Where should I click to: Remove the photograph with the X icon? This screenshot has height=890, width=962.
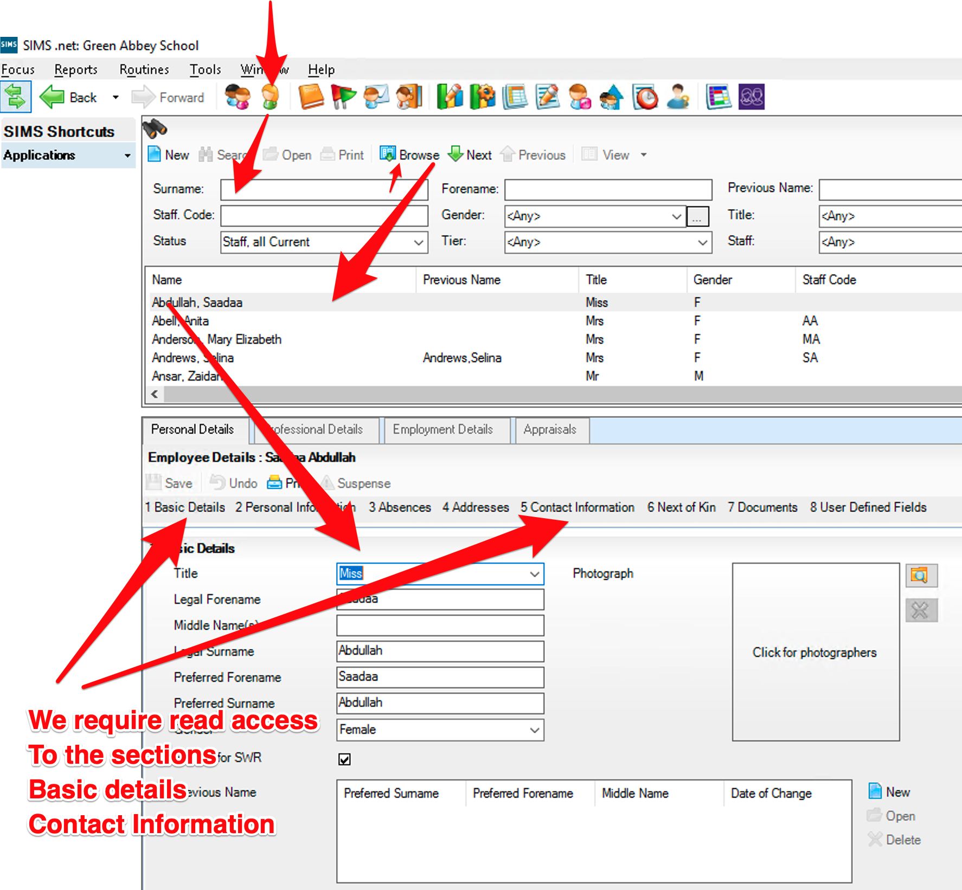pos(921,610)
